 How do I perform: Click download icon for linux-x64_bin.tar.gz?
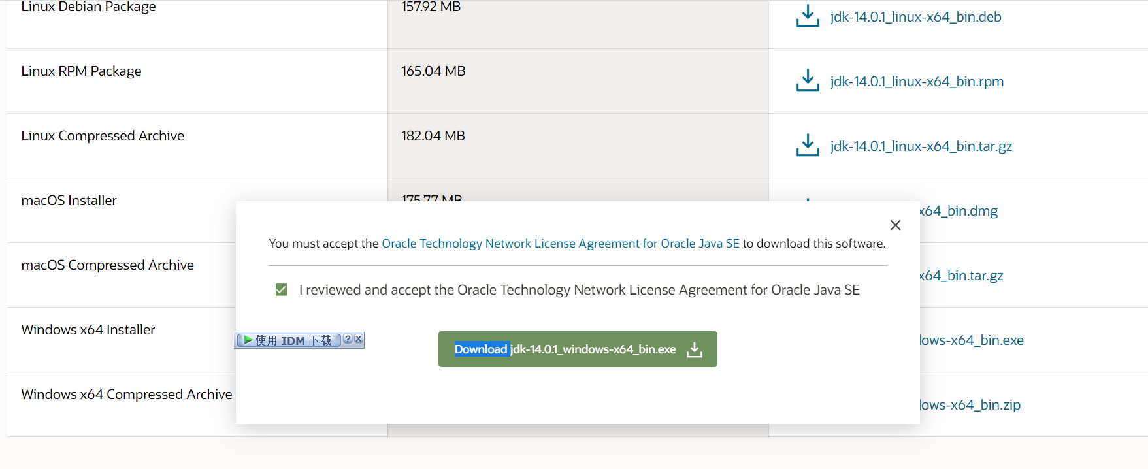click(808, 146)
